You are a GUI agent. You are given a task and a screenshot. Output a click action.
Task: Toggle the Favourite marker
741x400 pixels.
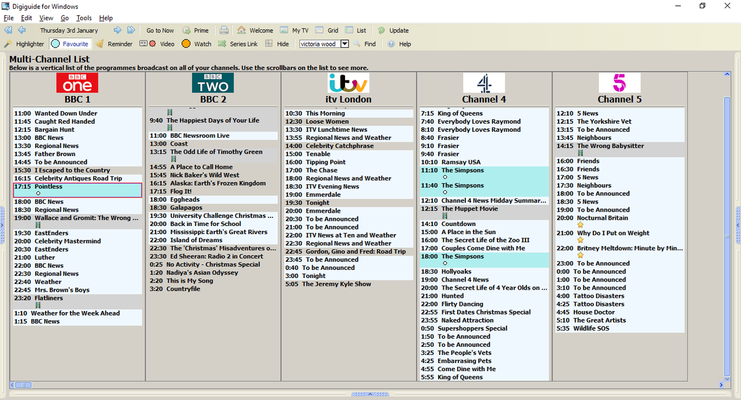point(70,43)
